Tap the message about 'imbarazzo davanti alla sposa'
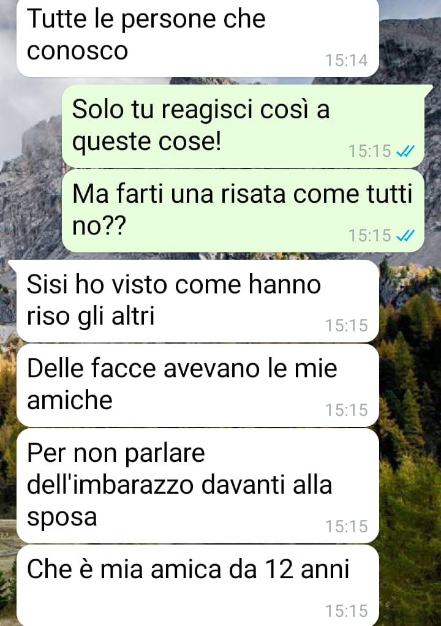The height and width of the screenshot is (626, 441). pos(198,486)
